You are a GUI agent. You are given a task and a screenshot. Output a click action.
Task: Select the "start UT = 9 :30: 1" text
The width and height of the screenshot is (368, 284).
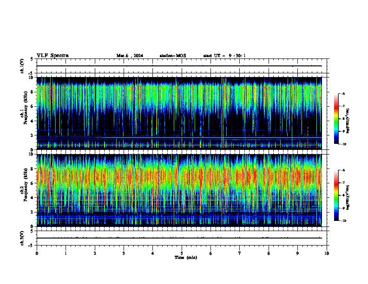[x=224, y=56]
